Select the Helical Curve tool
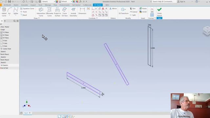This screenshot has height=118, width=210. coord(4,12)
